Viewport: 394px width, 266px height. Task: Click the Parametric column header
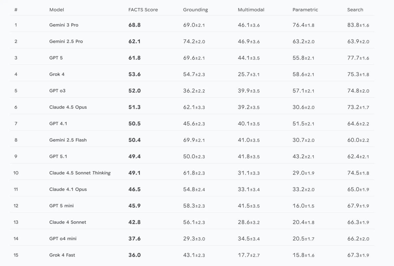point(305,10)
